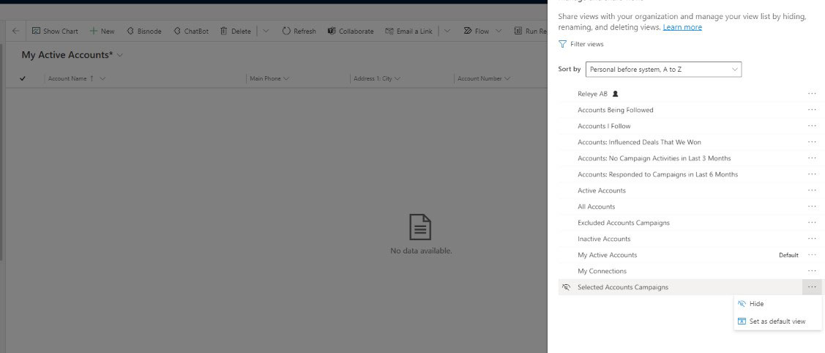The width and height of the screenshot is (825, 353).
Task: Open more options for Active Accounts view
Action: (812, 190)
